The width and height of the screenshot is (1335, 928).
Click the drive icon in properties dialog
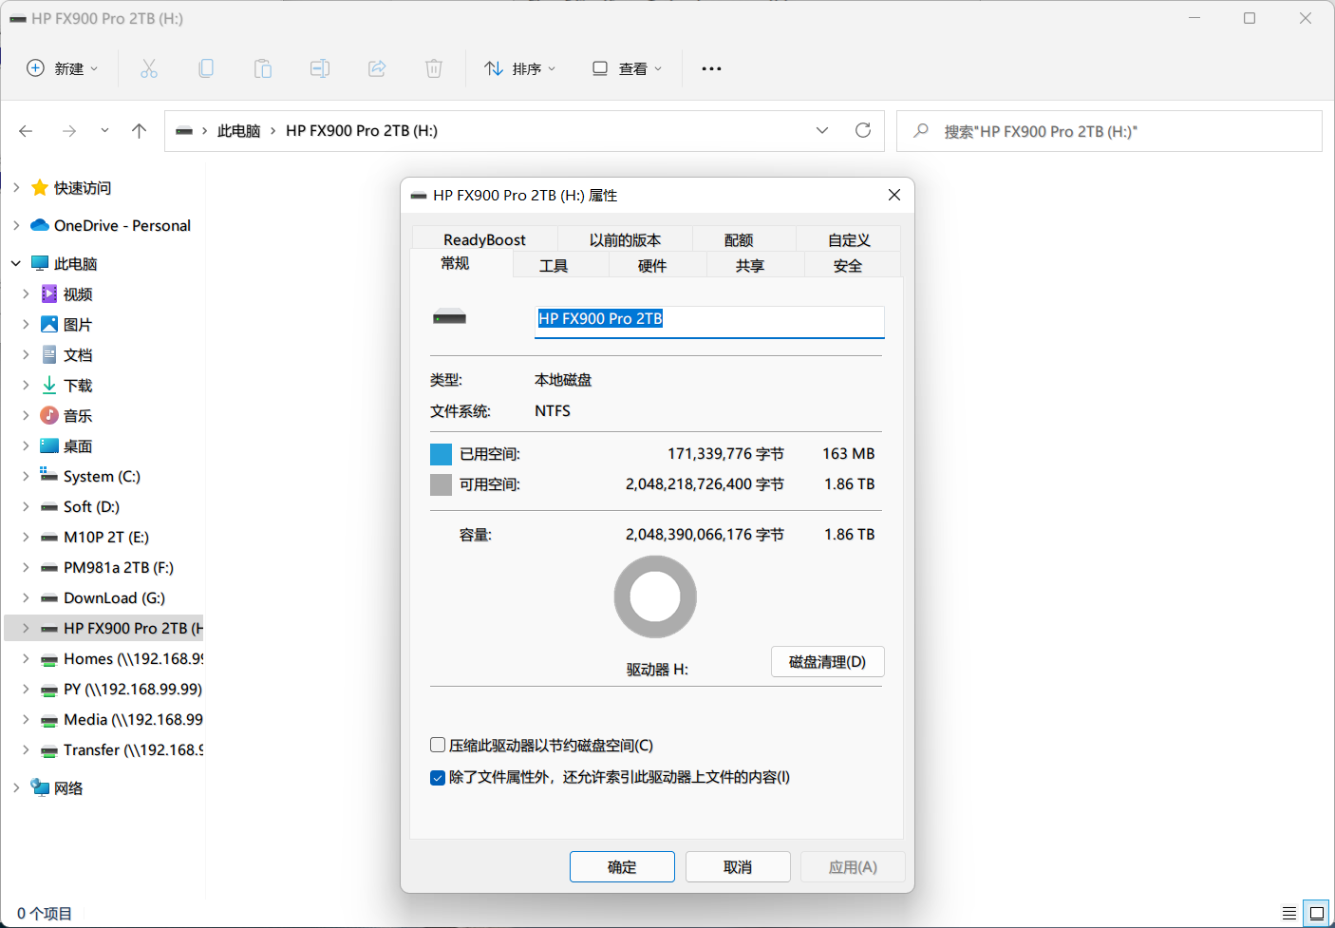[x=449, y=317]
